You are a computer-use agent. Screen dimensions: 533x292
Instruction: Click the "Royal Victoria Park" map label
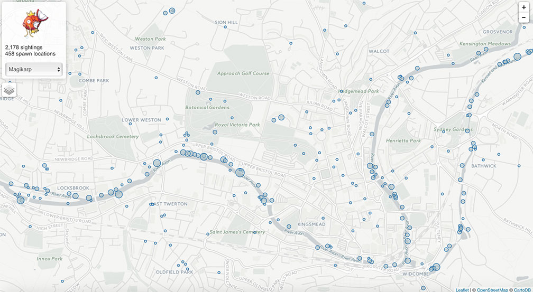237,125
